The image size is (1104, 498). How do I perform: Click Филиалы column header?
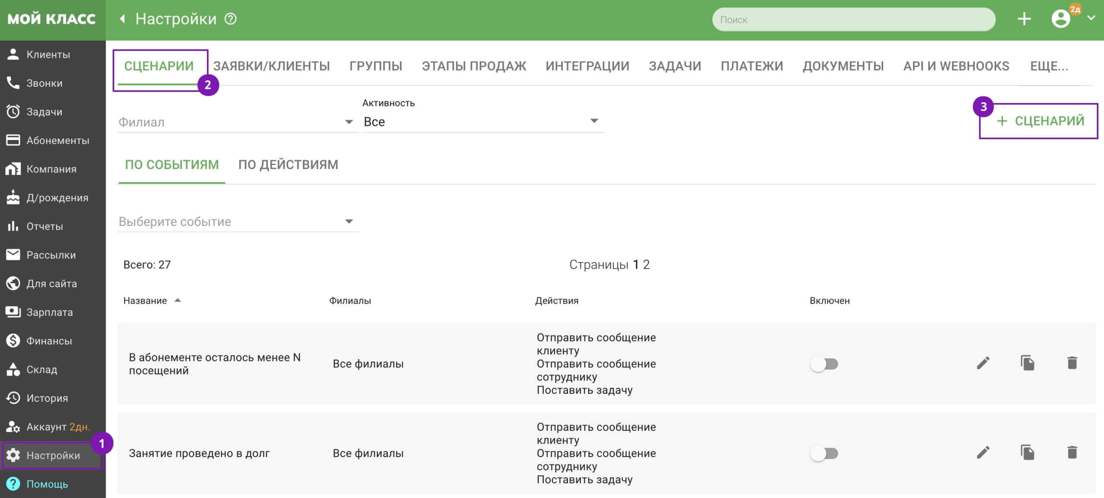(x=350, y=301)
